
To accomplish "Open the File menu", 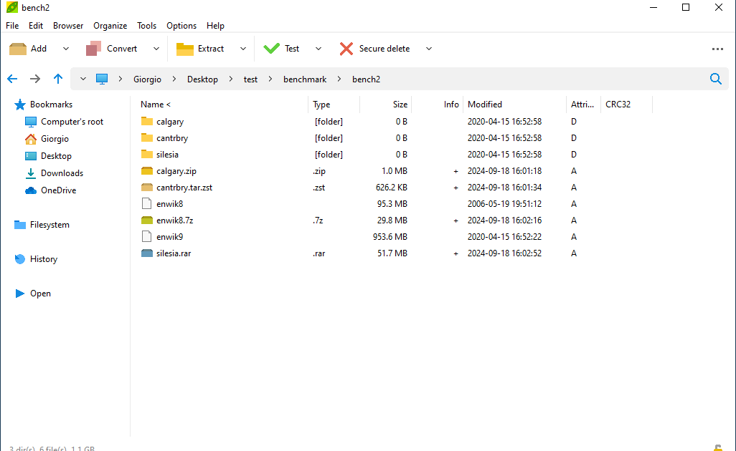I will (12, 26).
